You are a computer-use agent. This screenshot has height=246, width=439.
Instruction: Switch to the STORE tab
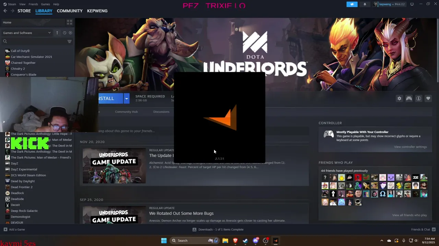(x=24, y=11)
